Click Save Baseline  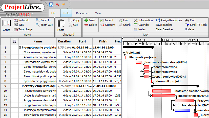tap(164, 25)
